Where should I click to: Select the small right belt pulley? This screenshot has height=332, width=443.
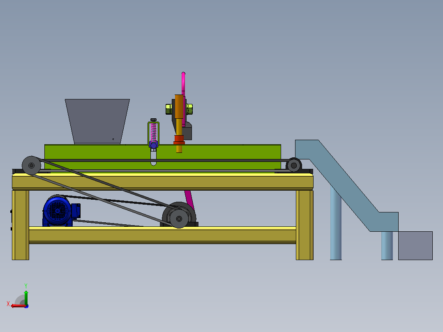294,165
